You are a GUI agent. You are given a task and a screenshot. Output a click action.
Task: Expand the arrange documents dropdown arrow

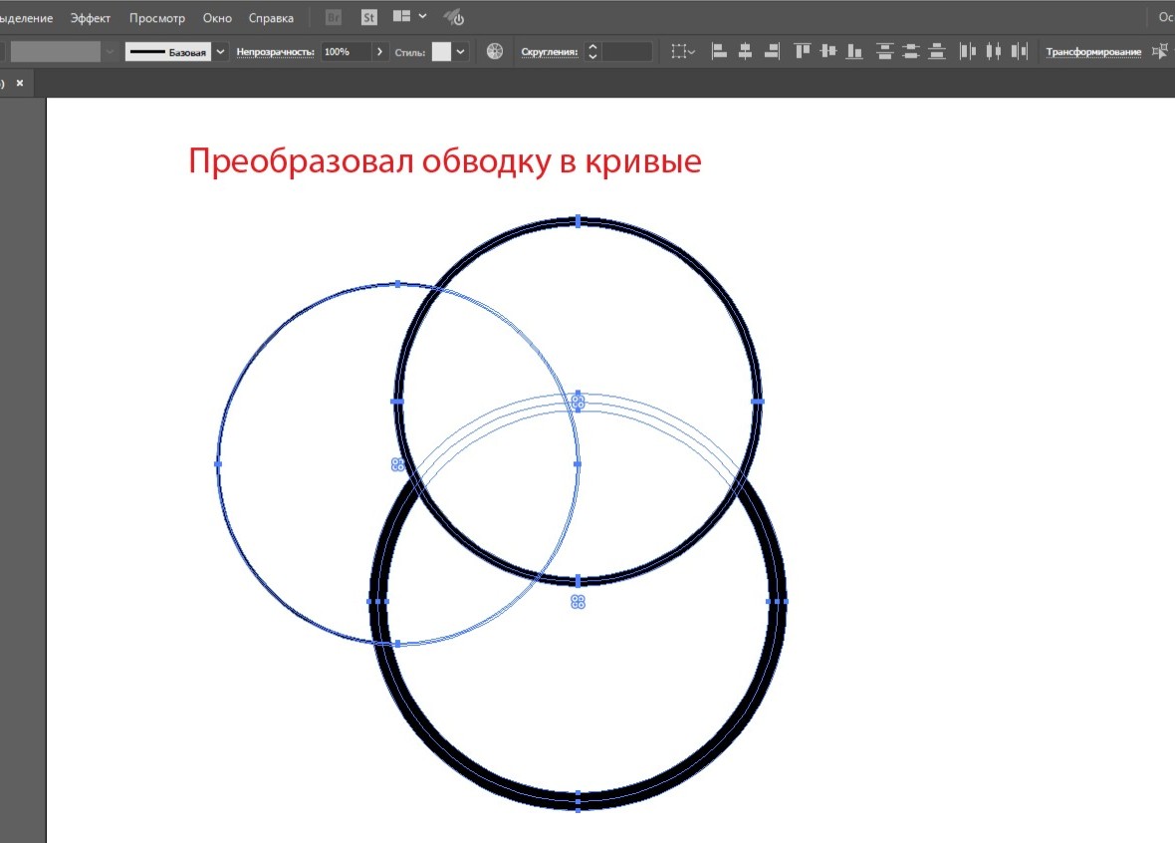pyautogui.click(x=422, y=16)
